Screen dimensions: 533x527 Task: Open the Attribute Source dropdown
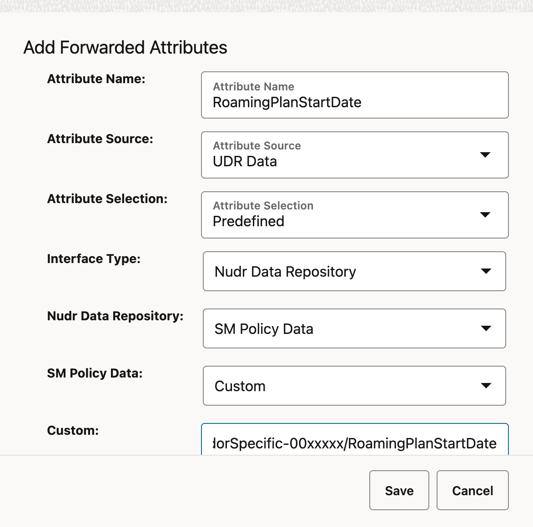pos(355,155)
